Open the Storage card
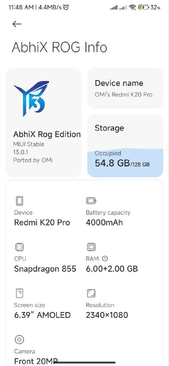This screenshot has height=366, width=169. [x=125, y=145]
